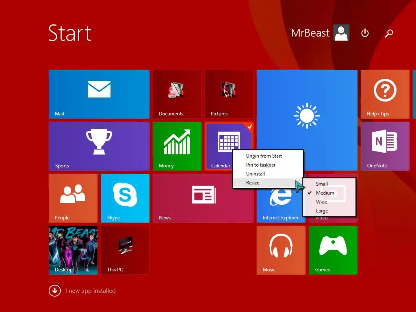Viewport: 416px width, 312px height.
Task: Launch the Money chart tile
Action: click(x=177, y=146)
